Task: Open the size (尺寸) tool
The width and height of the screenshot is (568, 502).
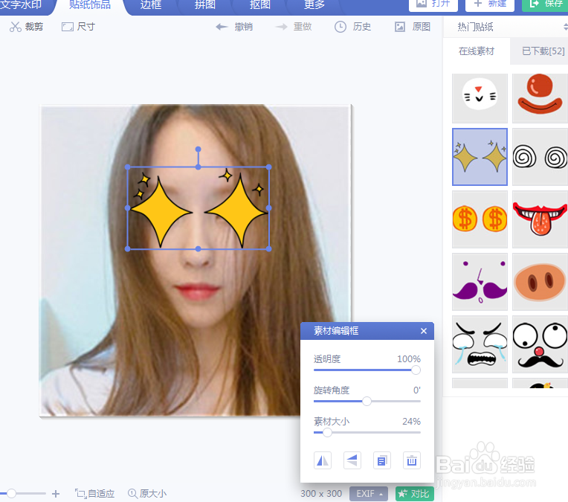Action: click(x=78, y=27)
